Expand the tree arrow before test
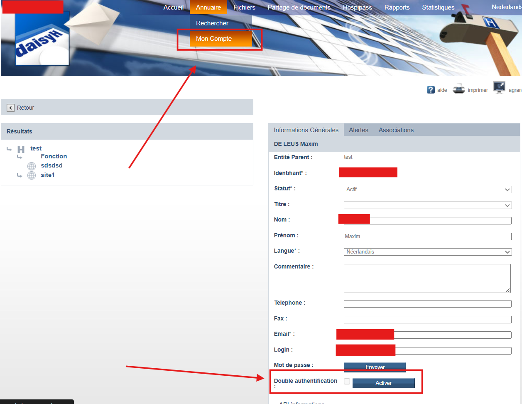The height and width of the screenshot is (404, 522). [9, 149]
